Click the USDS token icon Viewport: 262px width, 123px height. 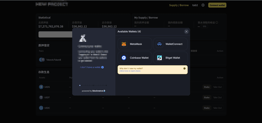point(41,87)
